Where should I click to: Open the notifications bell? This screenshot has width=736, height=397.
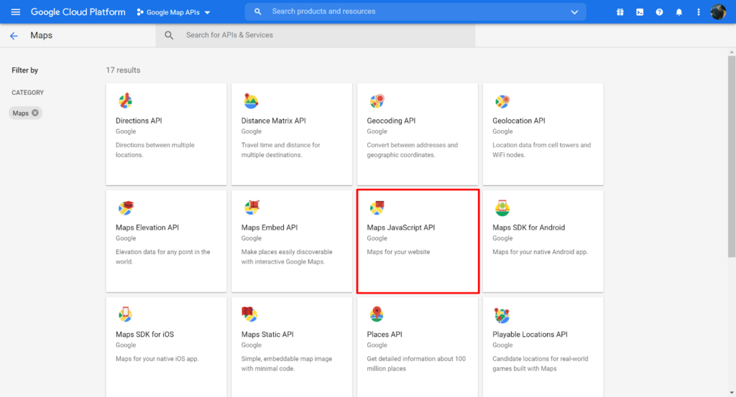click(x=678, y=12)
